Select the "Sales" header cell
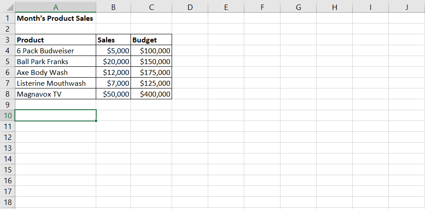 (x=113, y=40)
